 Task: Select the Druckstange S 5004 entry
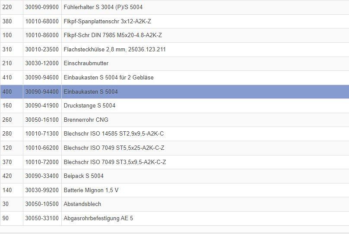pos(89,106)
